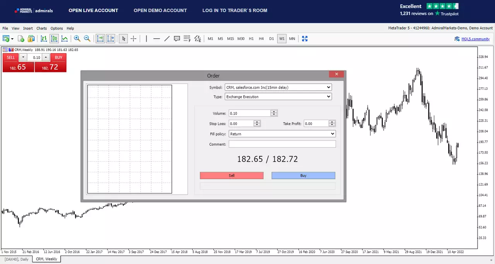Adjust the Stop Loss spinner arrows
The height and width of the screenshot is (264, 495).
257,124
